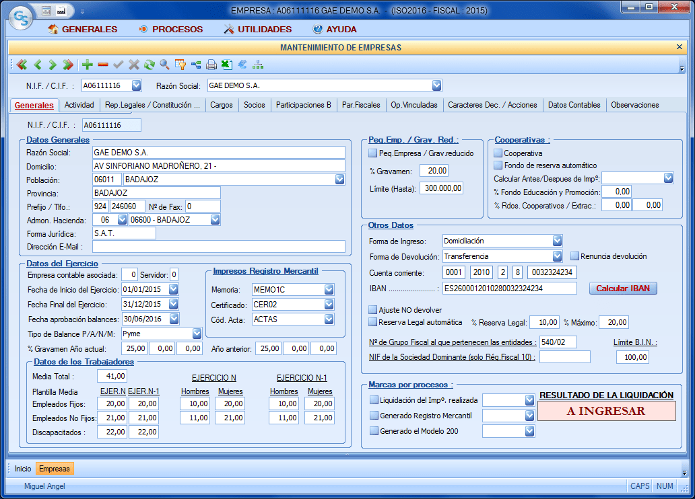Jump to last record double right arrow
This screenshot has height=499, width=695.
[68, 65]
